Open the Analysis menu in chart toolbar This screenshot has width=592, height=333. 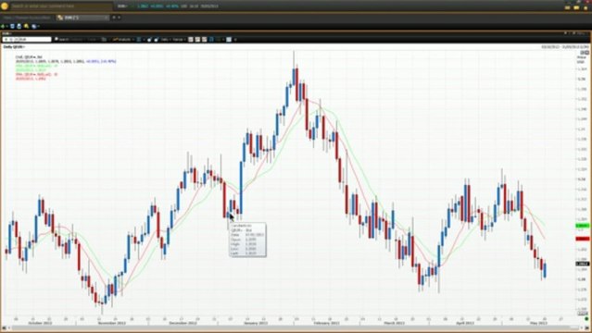pyautogui.click(x=122, y=39)
